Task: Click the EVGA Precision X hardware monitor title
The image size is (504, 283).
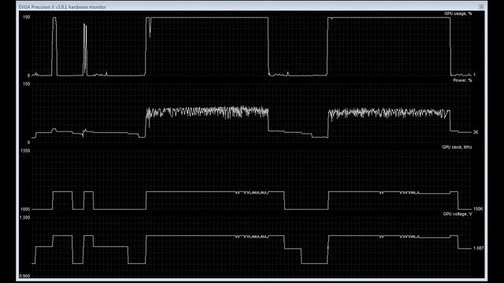Action: point(62,7)
